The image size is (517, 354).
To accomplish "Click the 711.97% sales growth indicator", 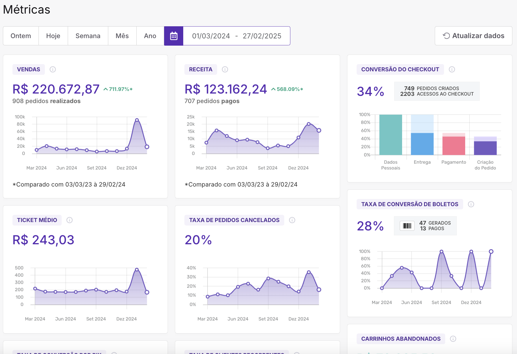I will point(118,89).
